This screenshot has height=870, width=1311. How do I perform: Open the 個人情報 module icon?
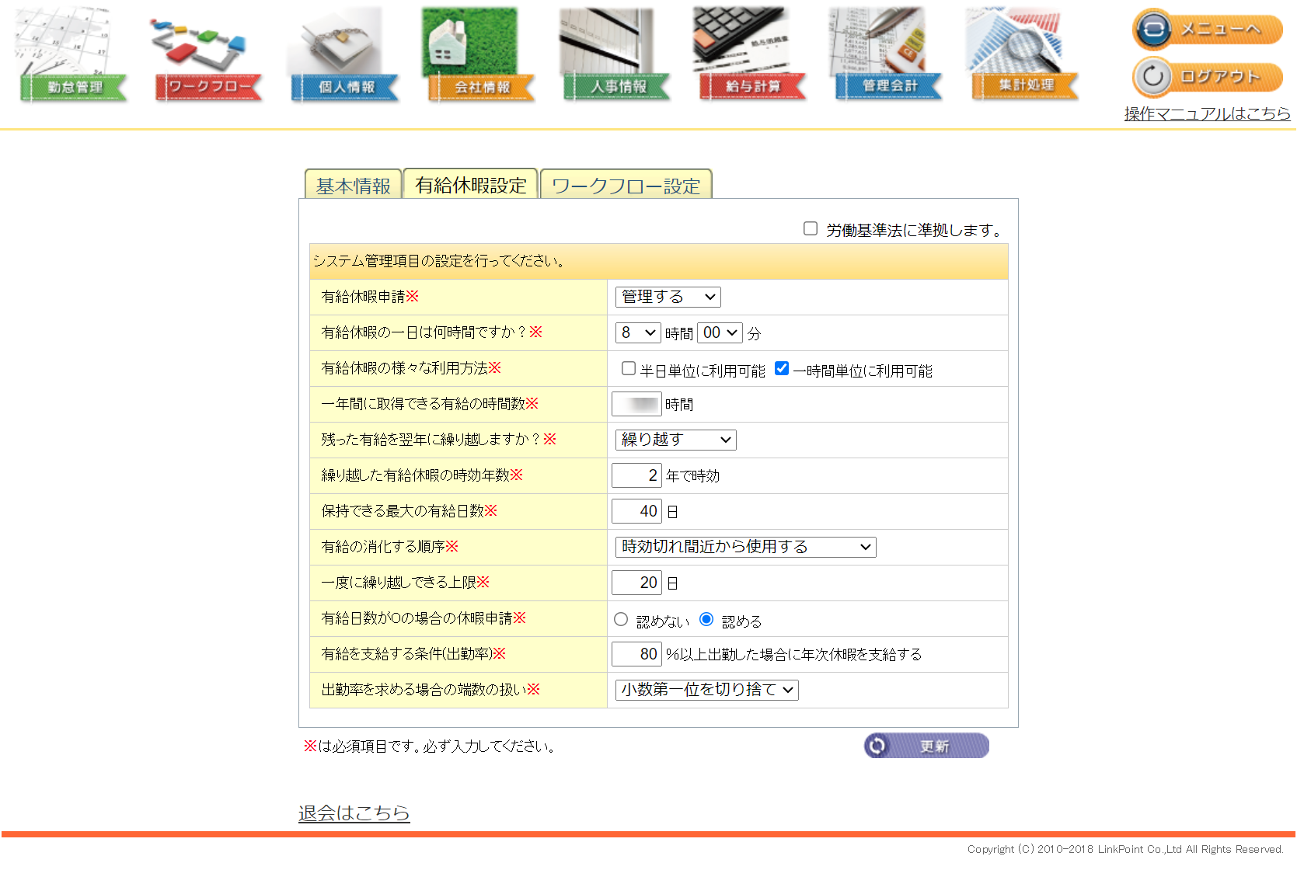coord(343,56)
